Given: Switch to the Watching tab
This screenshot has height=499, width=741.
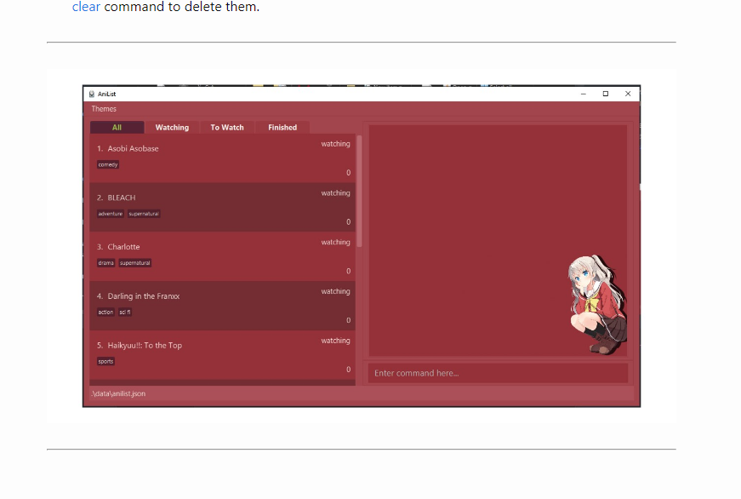Looking at the screenshot, I should click(172, 127).
